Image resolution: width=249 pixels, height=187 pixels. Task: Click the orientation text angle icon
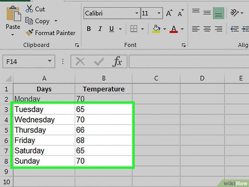tap(235, 13)
